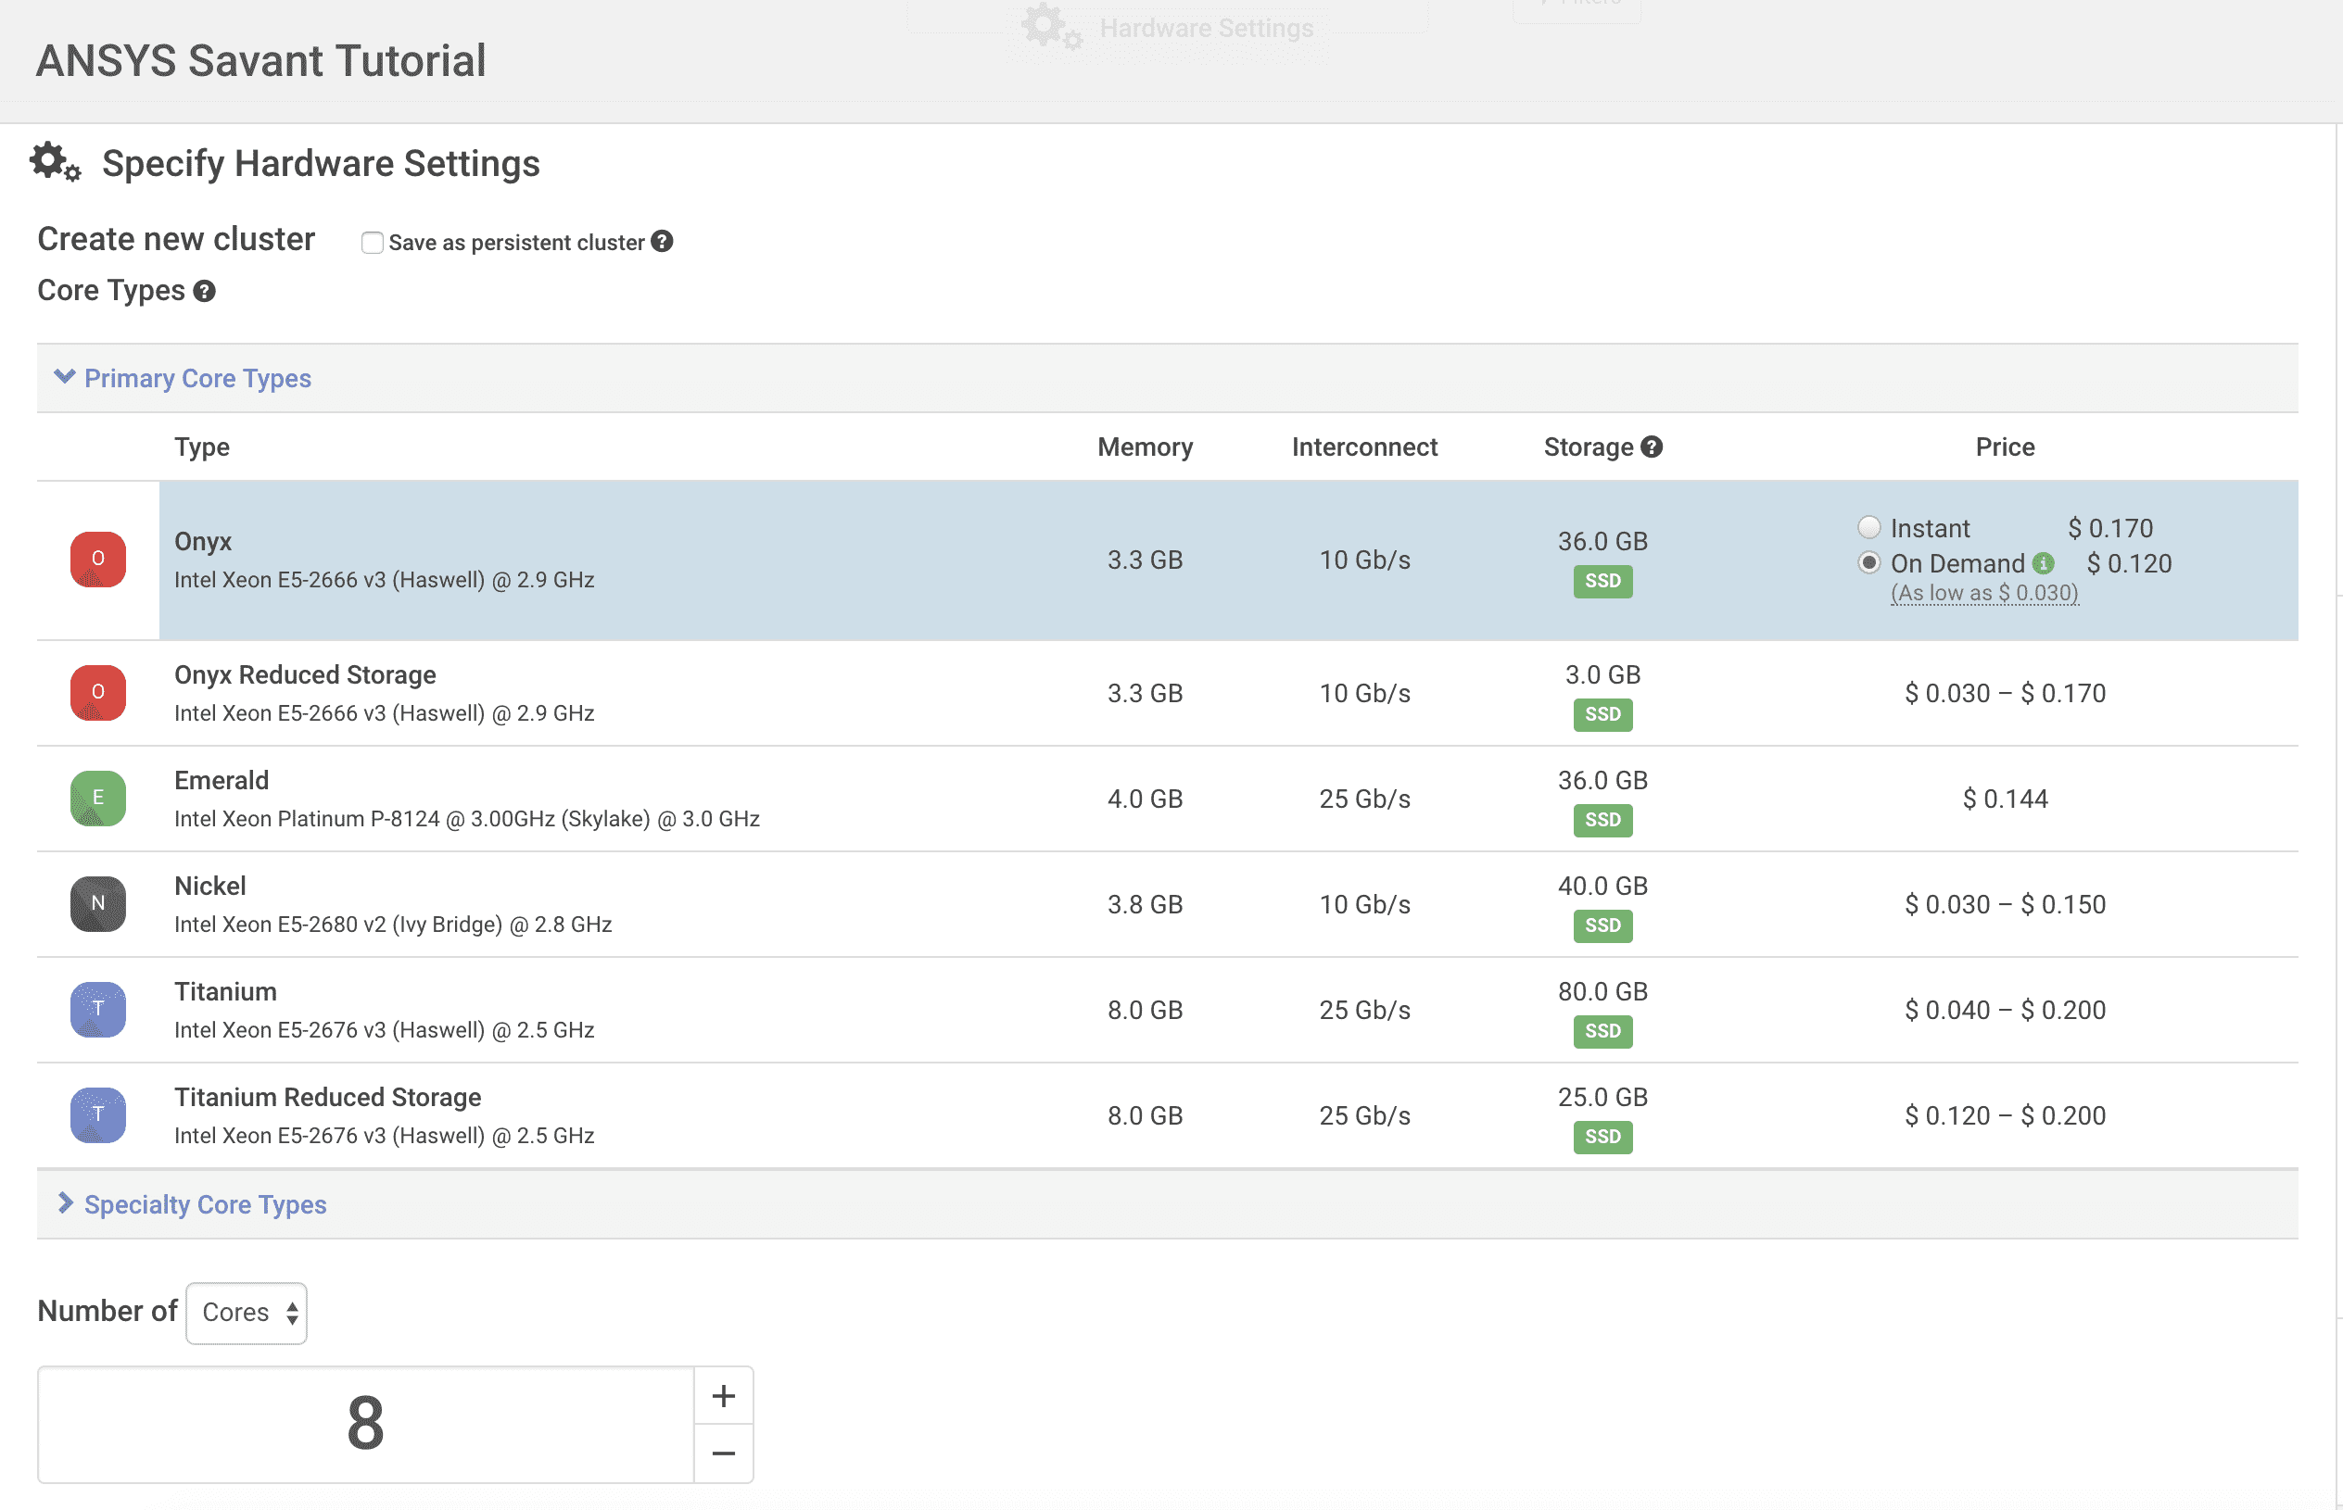Click the On Demand green info icon
The image size is (2343, 1510).
coord(2043,564)
